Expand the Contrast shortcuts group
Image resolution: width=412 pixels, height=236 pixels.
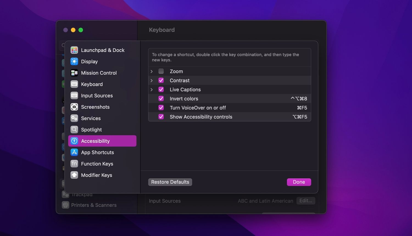coord(152,80)
